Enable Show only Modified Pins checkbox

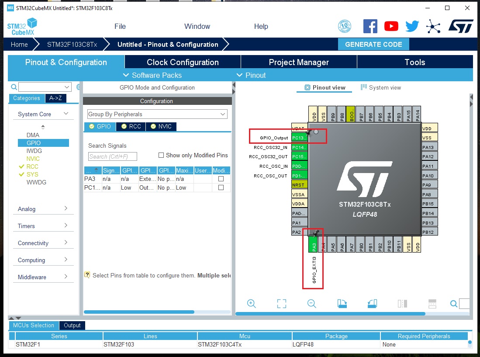161,155
